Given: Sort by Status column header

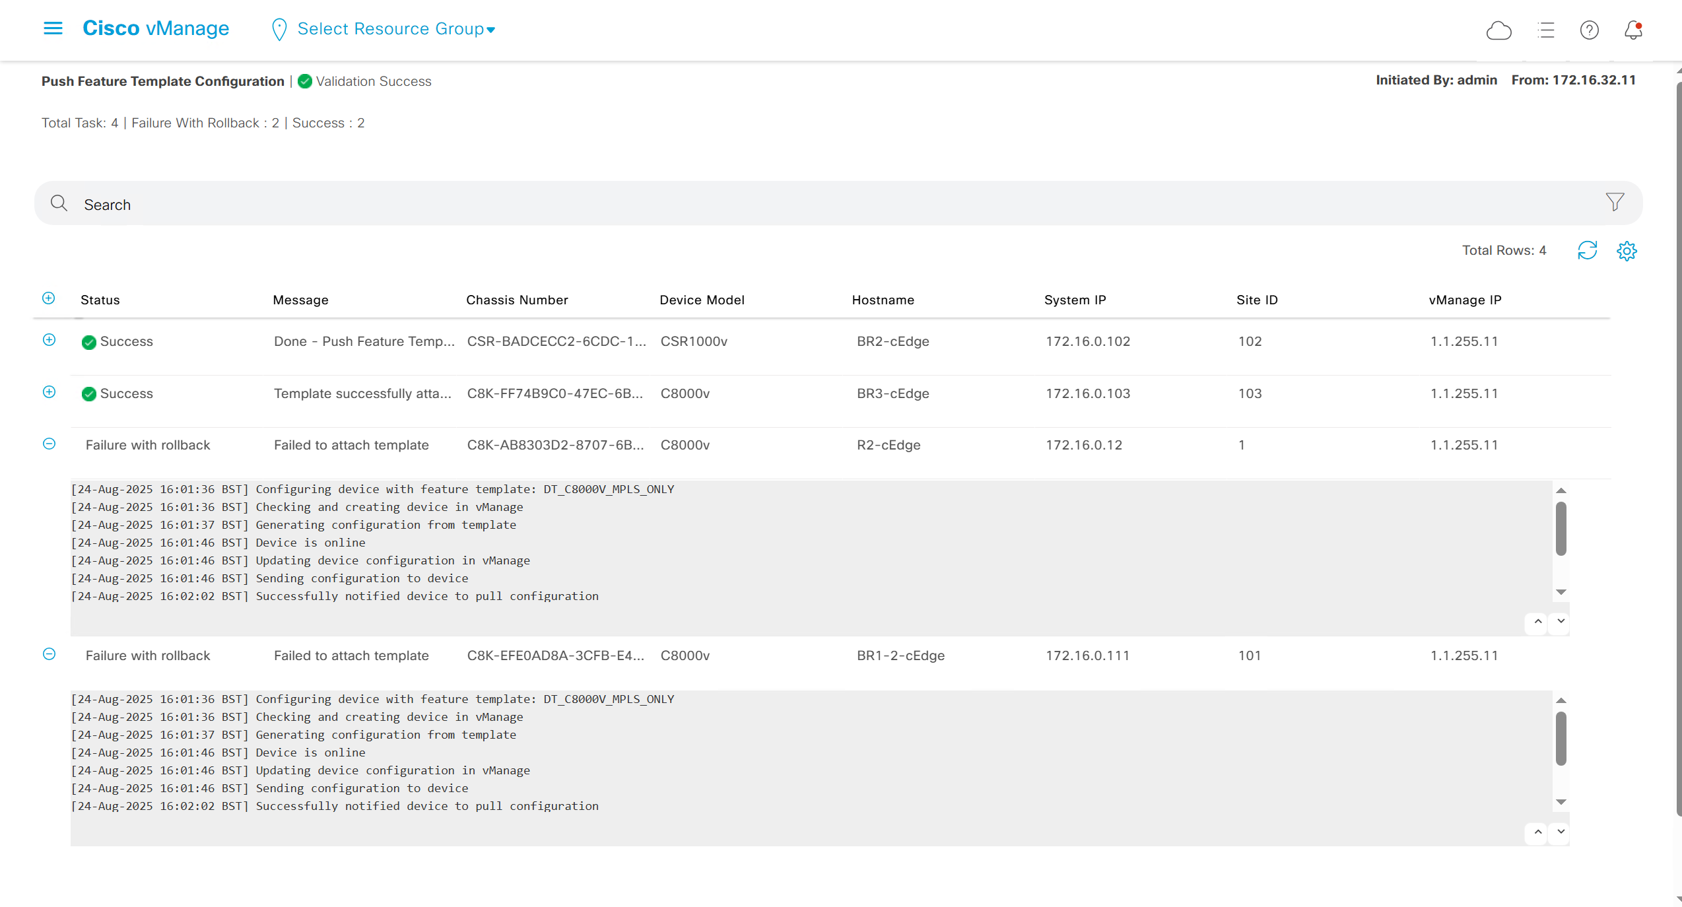Looking at the screenshot, I should (x=100, y=300).
